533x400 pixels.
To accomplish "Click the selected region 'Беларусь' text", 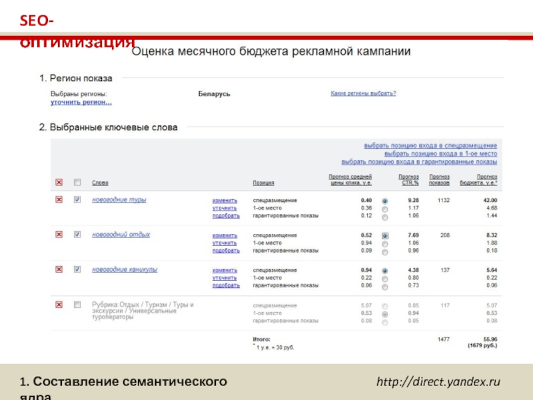I will (214, 94).
